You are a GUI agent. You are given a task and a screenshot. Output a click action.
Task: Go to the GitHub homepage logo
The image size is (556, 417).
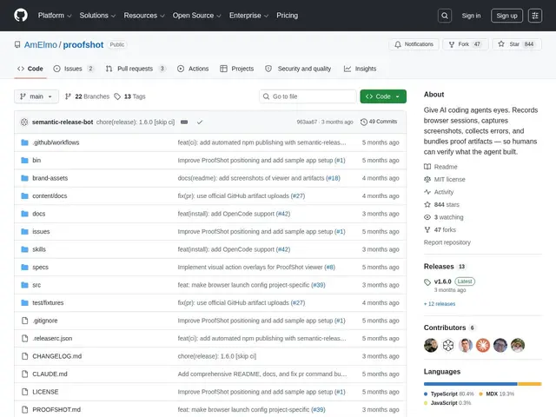(x=21, y=16)
